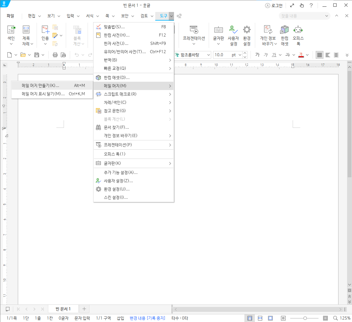Choose 추가 기능 설정(A)... menu item
The height and width of the screenshot is (322, 352).
point(133,173)
